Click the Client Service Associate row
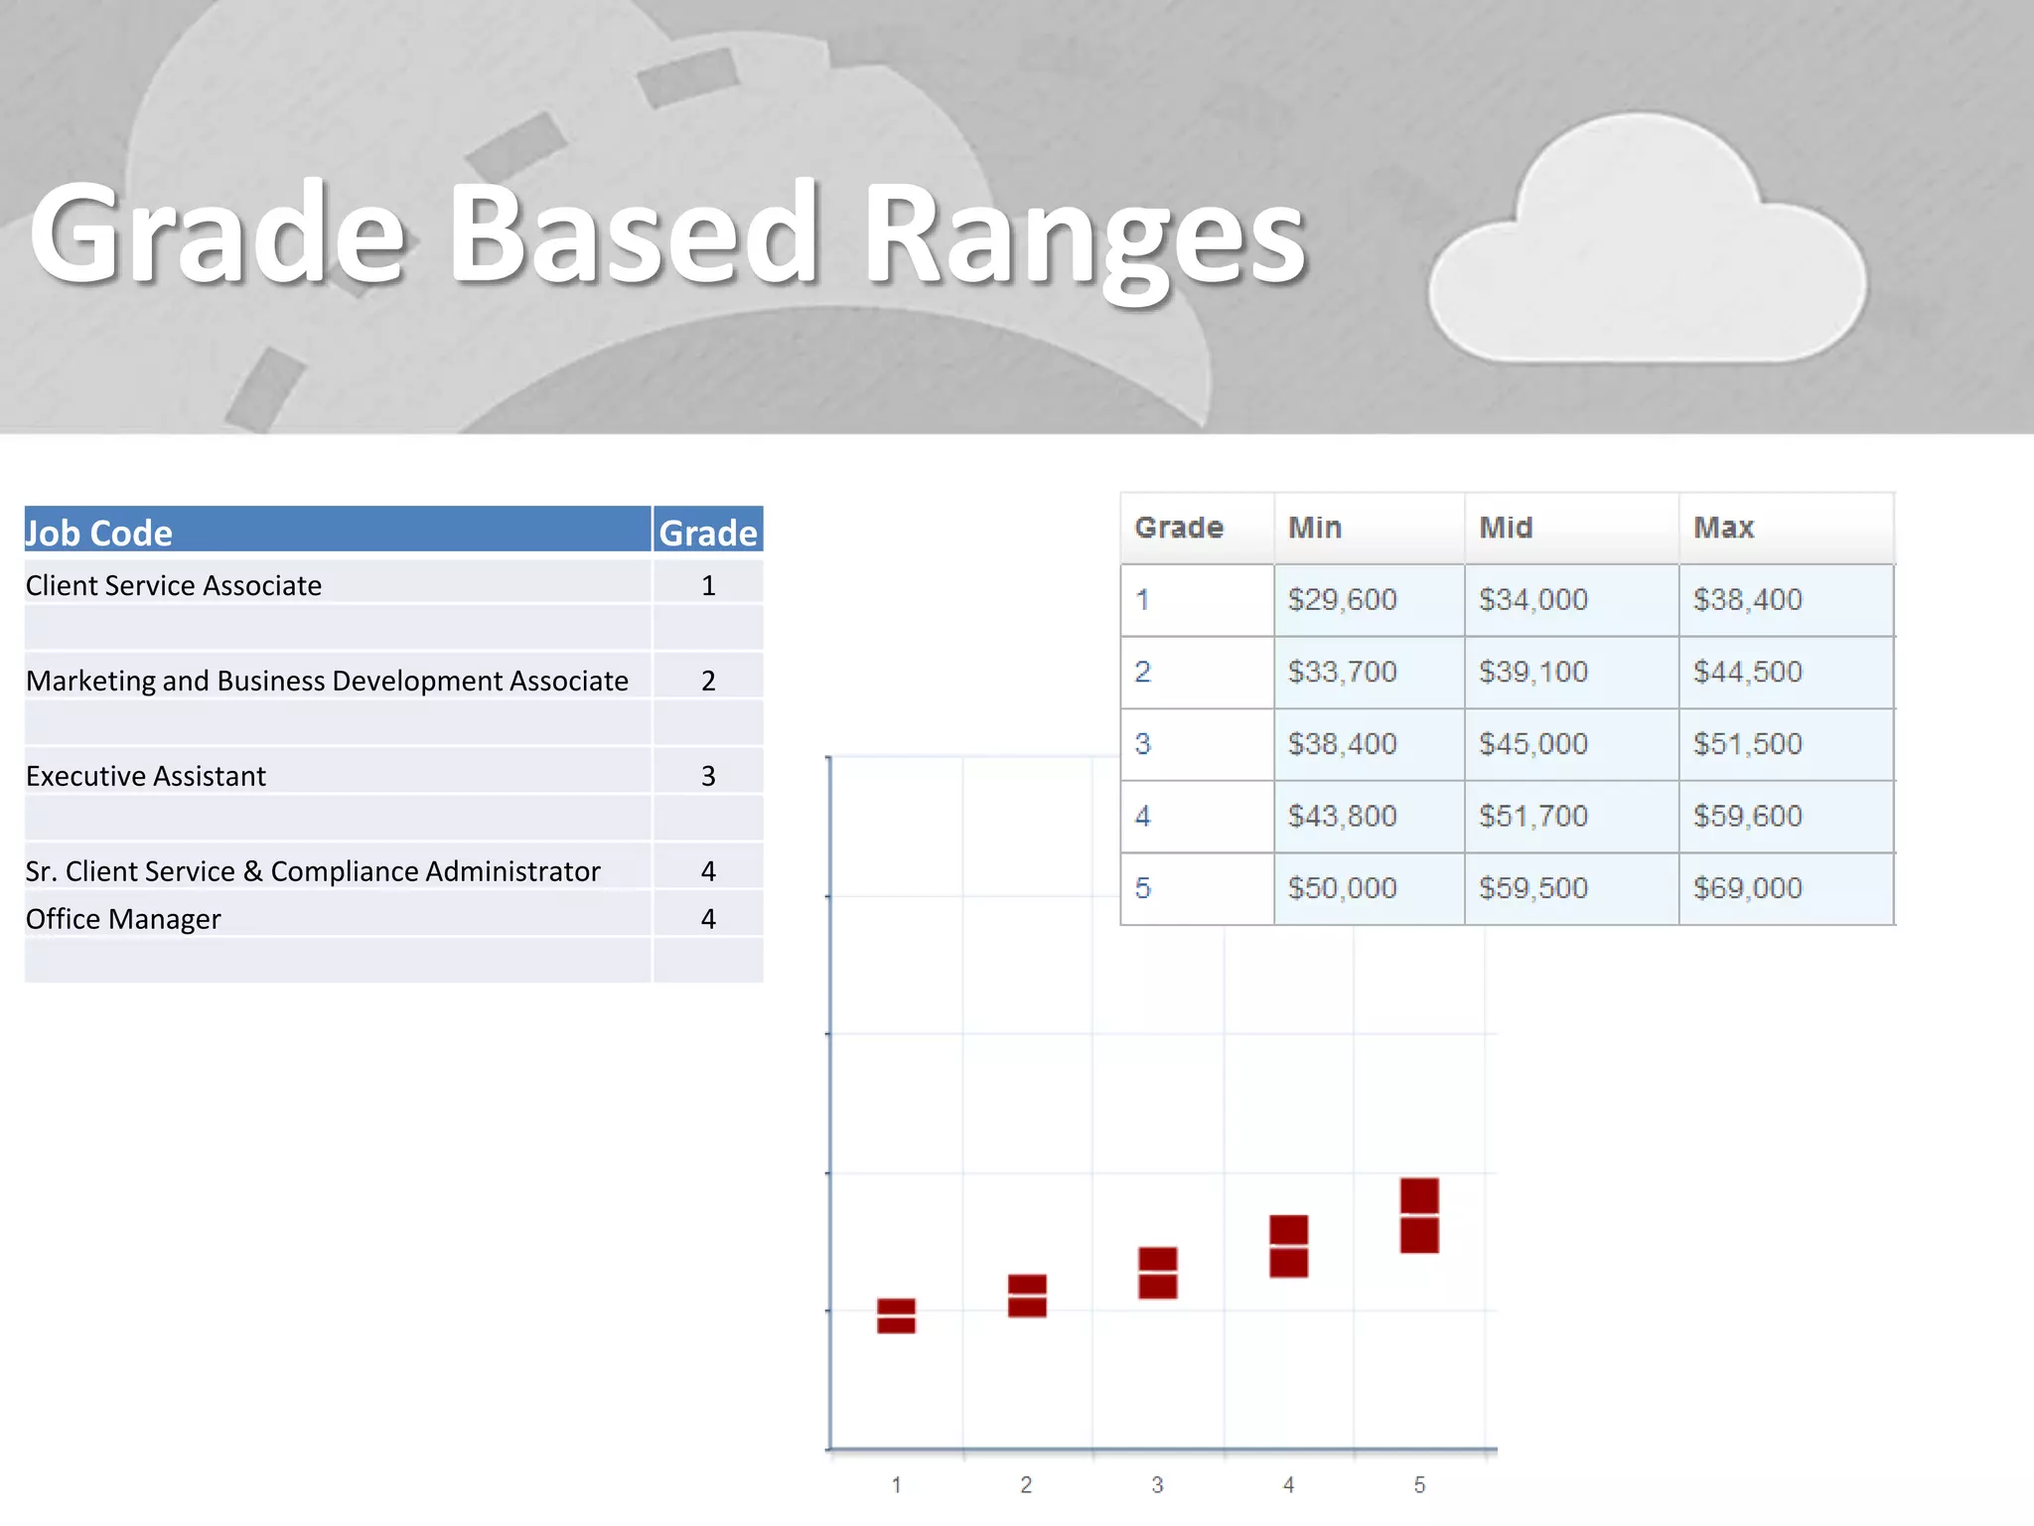The image size is (2034, 1526). [x=174, y=585]
